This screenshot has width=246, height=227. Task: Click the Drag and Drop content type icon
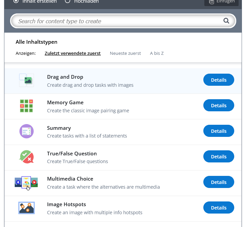(x=26, y=80)
